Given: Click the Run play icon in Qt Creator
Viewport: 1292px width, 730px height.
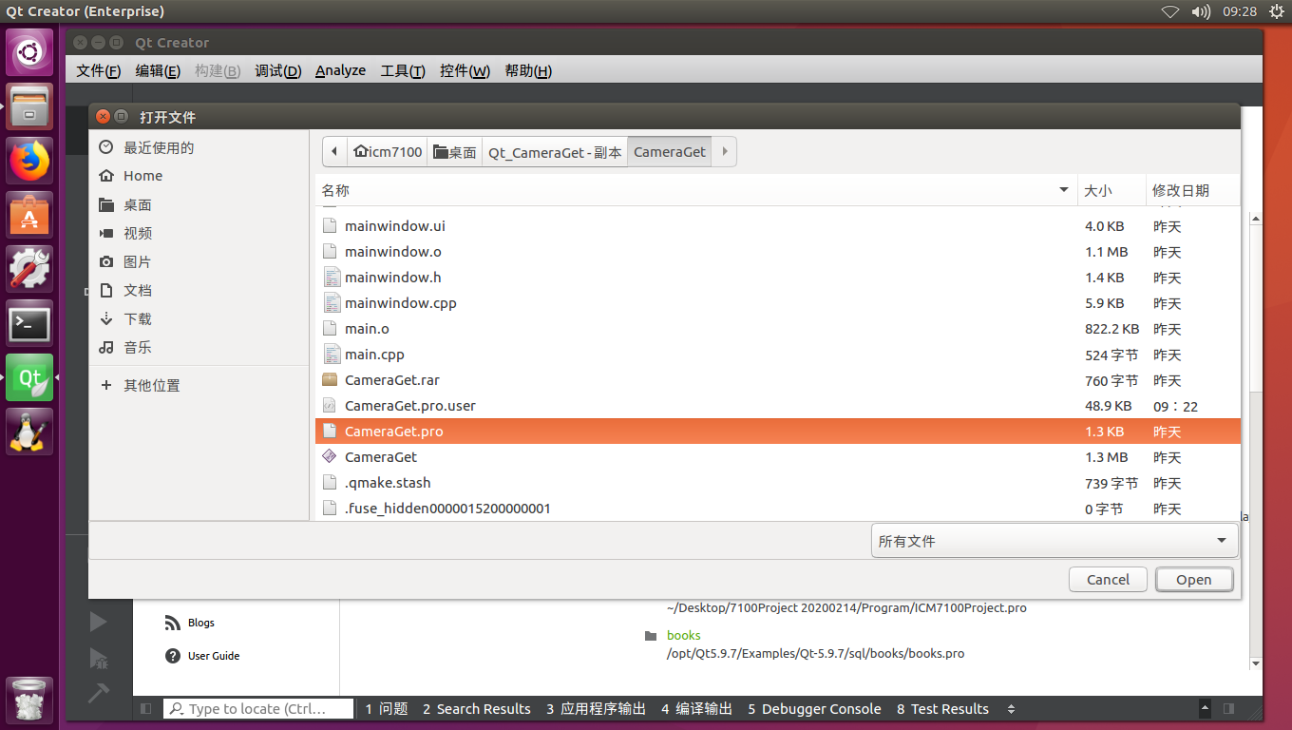Looking at the screenshot, I should tap(98, 622).
